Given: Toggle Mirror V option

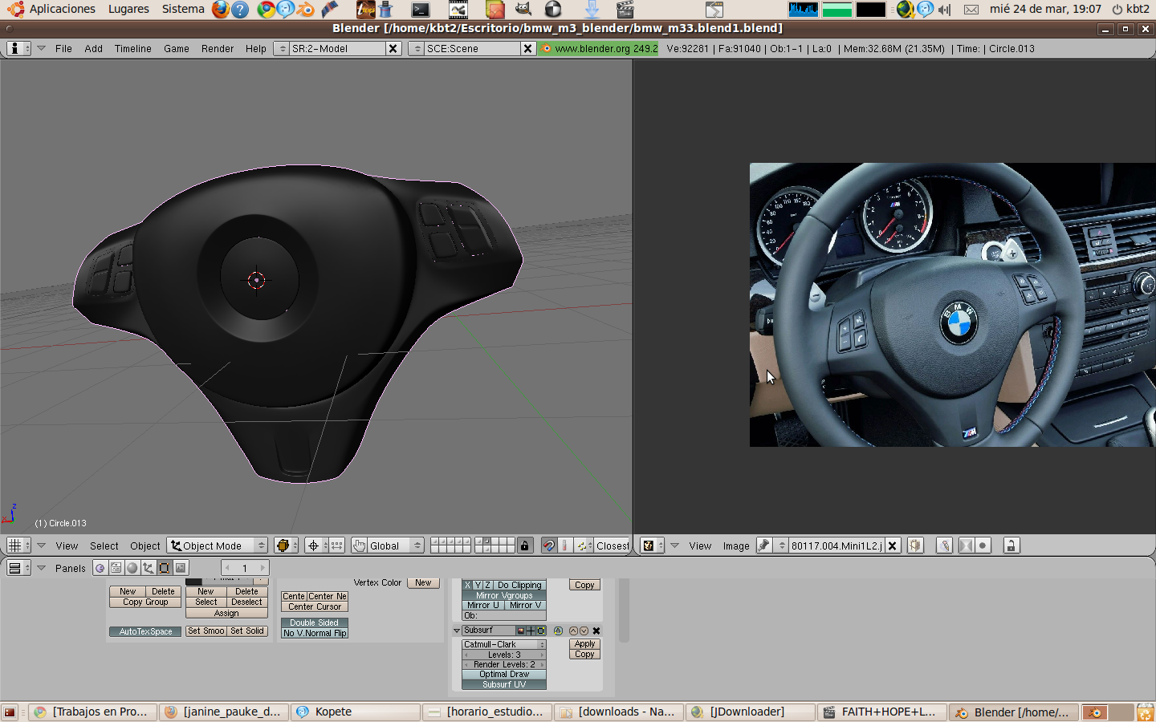Looking at the screenshot, I should pyautogui.click(x=525, y=606).
